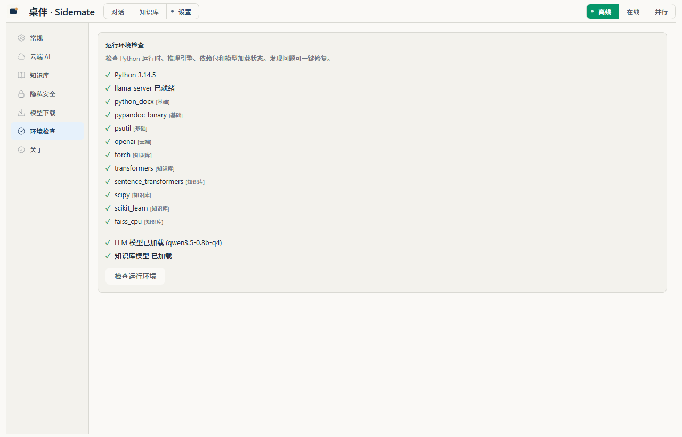
Task: Click the checkmark next to torch
Action: point(108,155)
